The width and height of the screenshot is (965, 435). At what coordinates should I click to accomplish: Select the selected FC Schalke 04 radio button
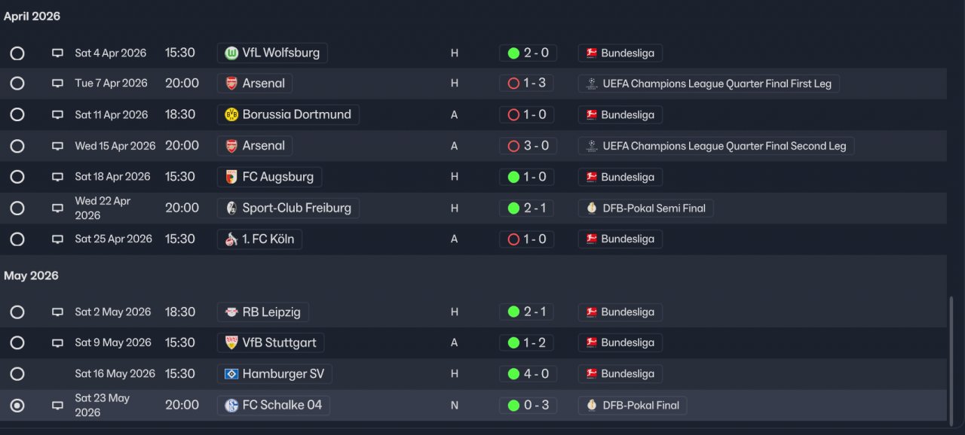tap(17, 406)
